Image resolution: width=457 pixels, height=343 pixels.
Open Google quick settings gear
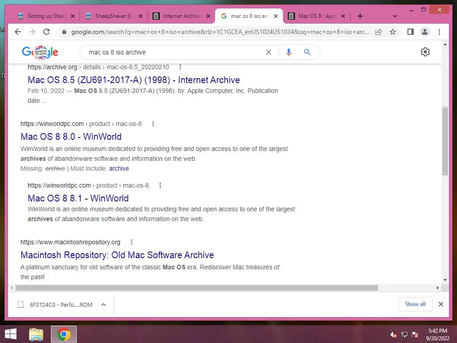(425, 52)
